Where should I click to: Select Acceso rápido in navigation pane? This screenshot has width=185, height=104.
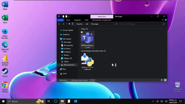67,30
